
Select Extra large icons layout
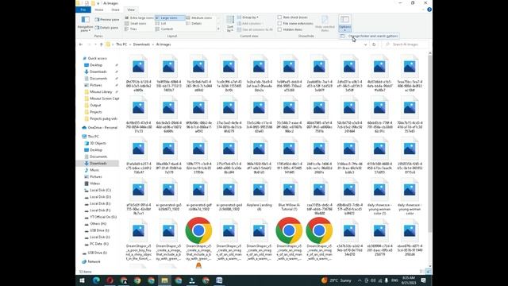tap(139, 17)
